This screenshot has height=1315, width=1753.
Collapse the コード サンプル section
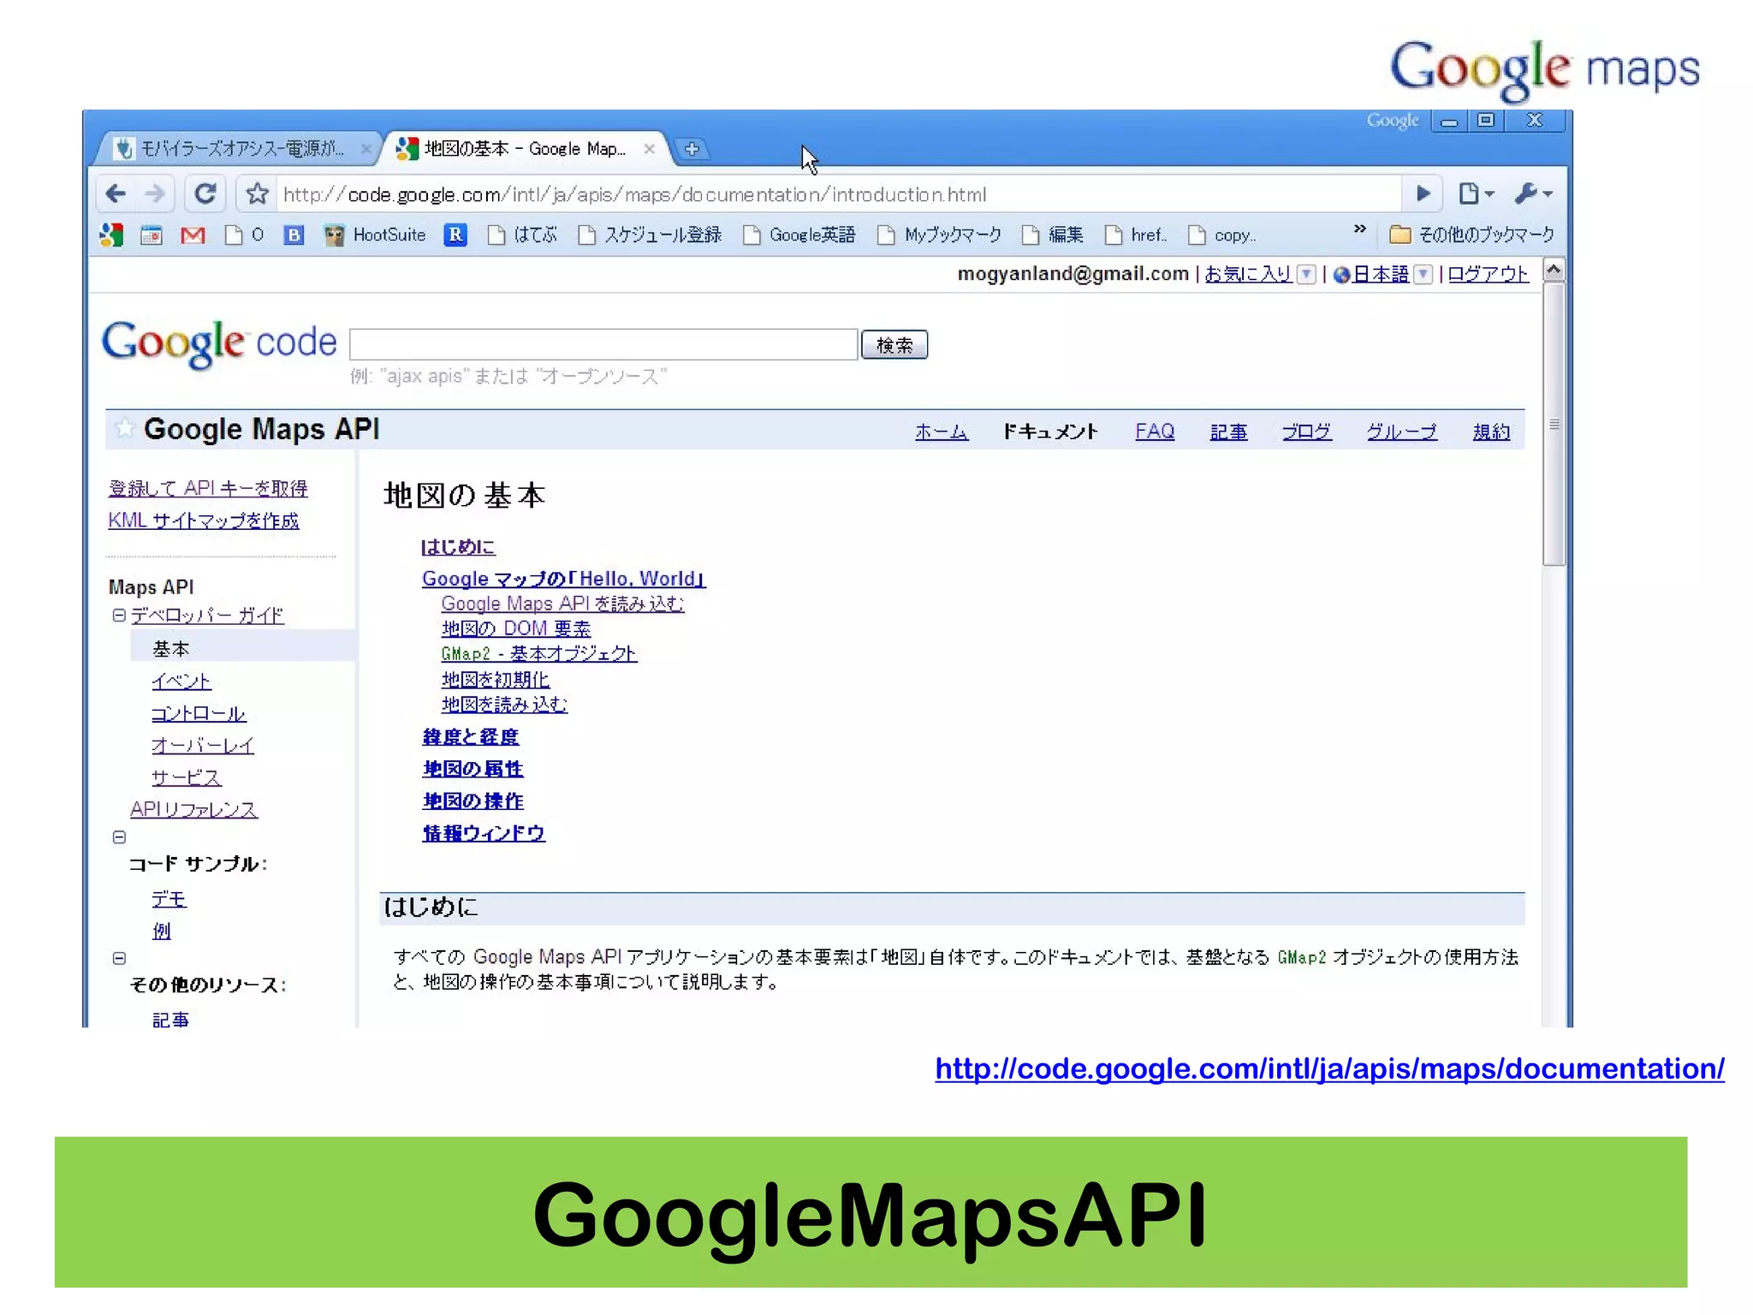120,837
